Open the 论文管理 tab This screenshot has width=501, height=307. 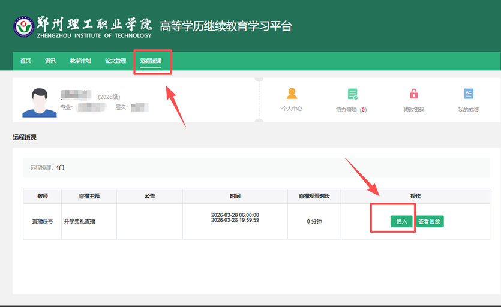[x=116, y=61]
